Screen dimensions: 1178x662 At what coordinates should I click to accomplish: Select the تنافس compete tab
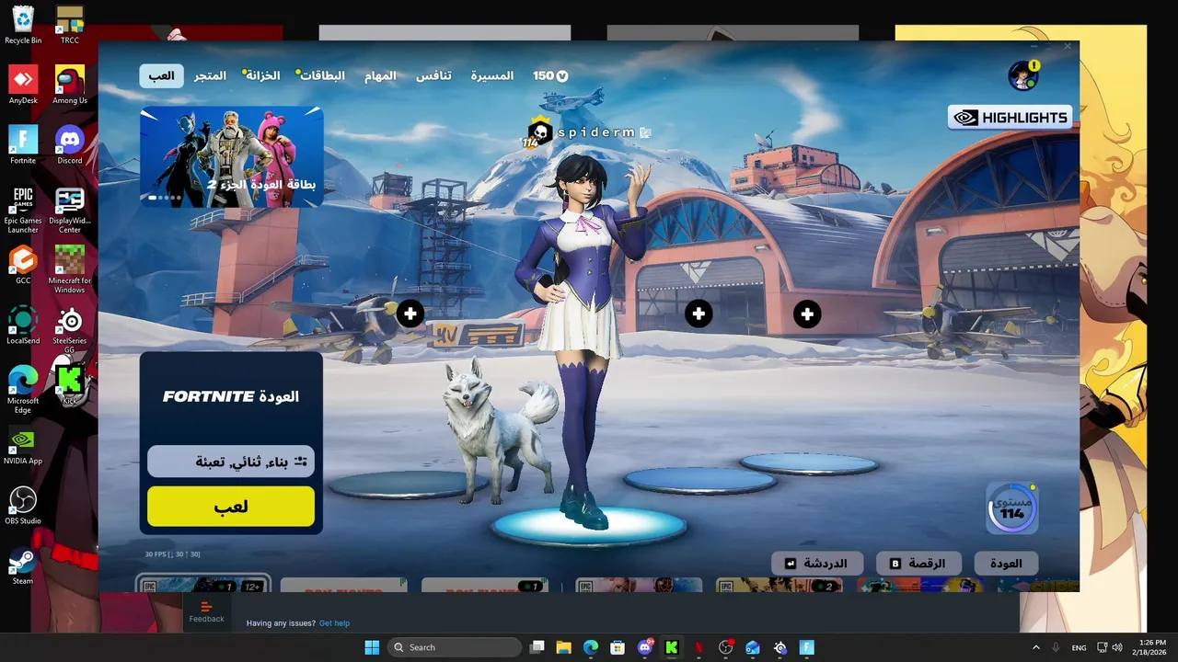click(433, 75)
